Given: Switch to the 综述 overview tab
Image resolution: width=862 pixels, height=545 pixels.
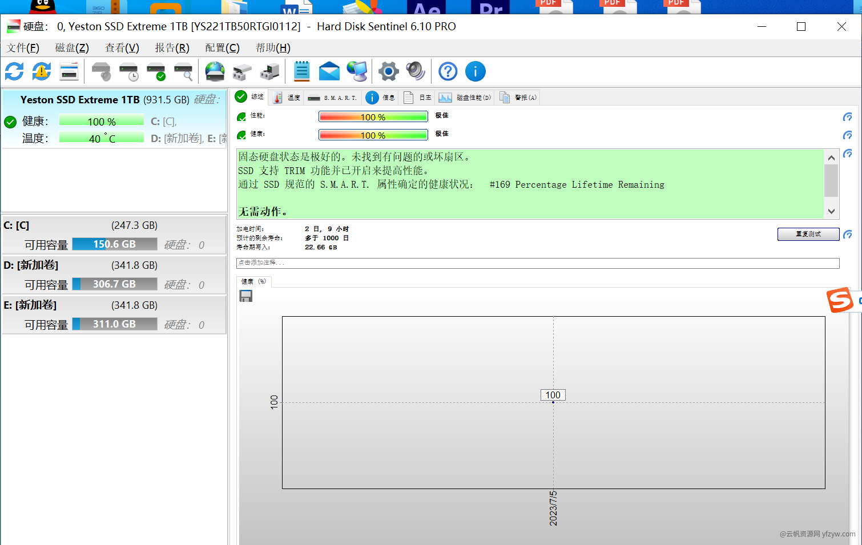Looking at the screenshot, I should [250, 97].
